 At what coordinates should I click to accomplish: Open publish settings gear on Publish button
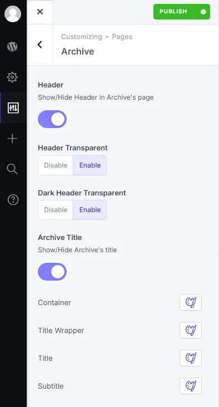tap(203, 12)
